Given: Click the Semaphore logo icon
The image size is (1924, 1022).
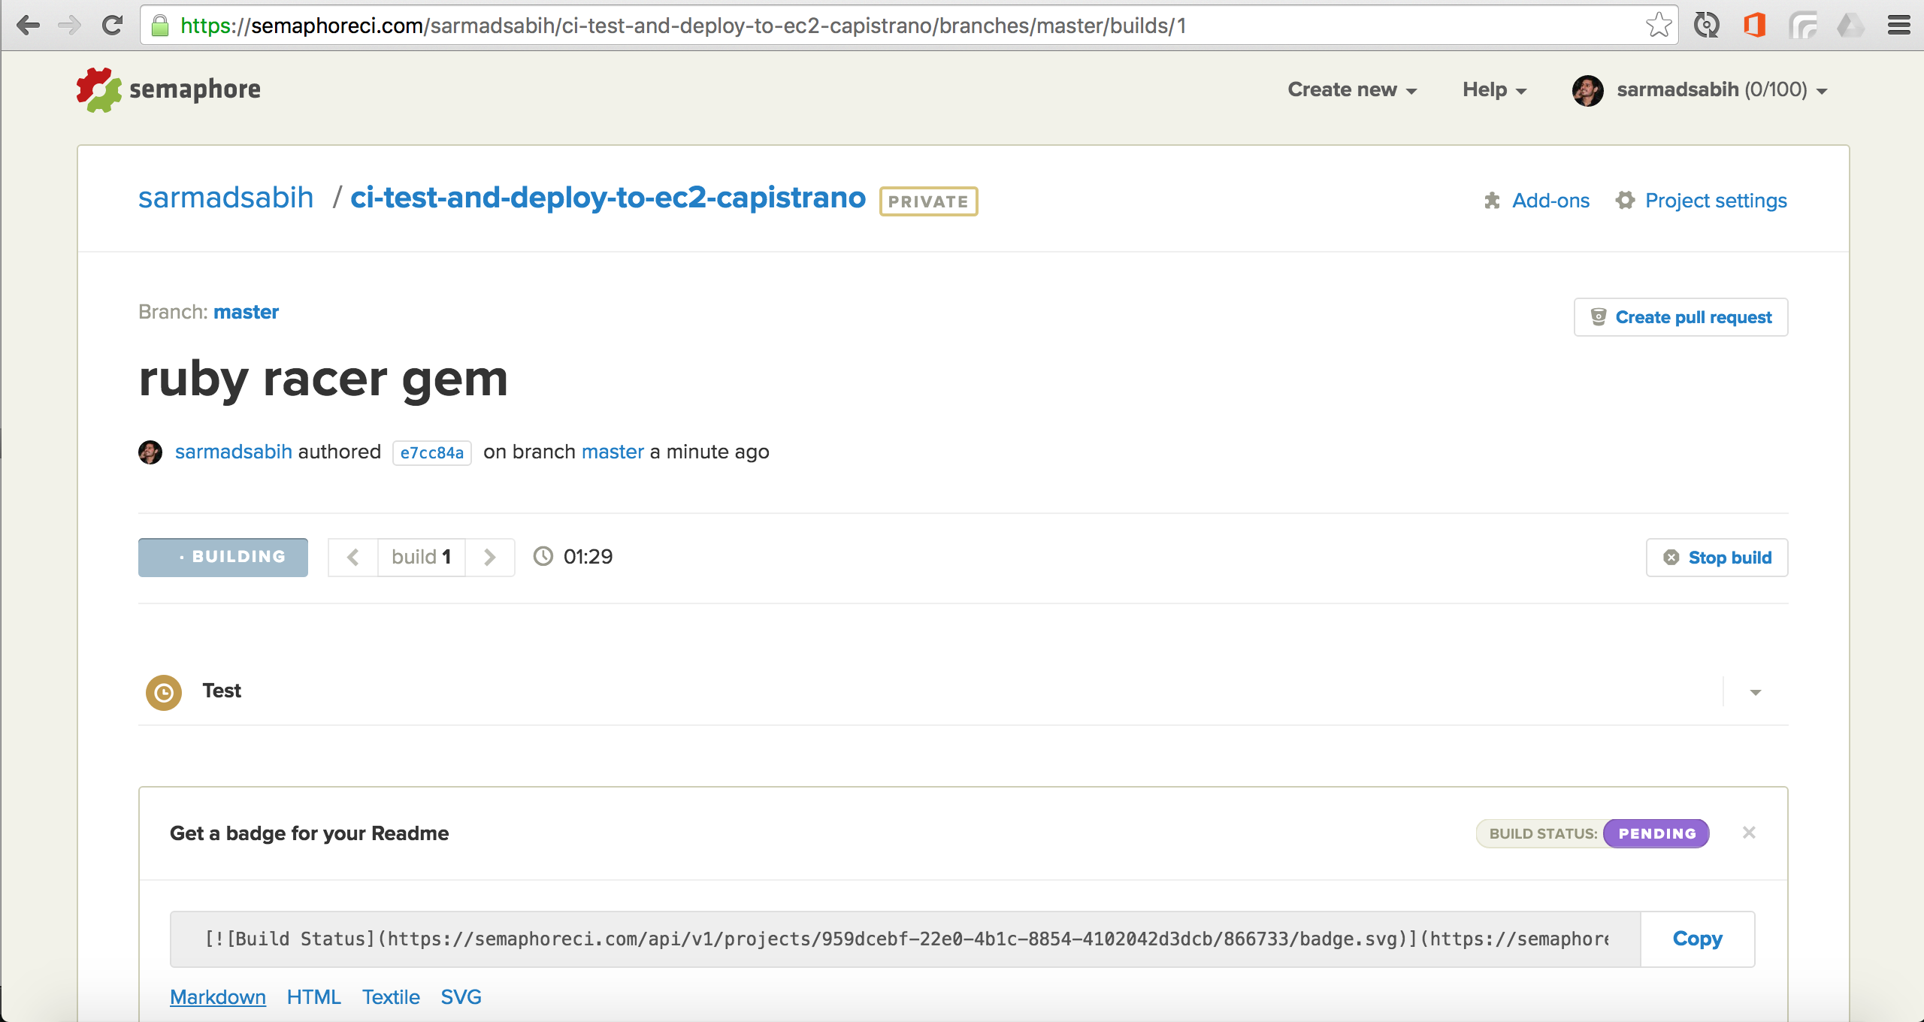Looking at the screenshot, I should pos(95,89).
